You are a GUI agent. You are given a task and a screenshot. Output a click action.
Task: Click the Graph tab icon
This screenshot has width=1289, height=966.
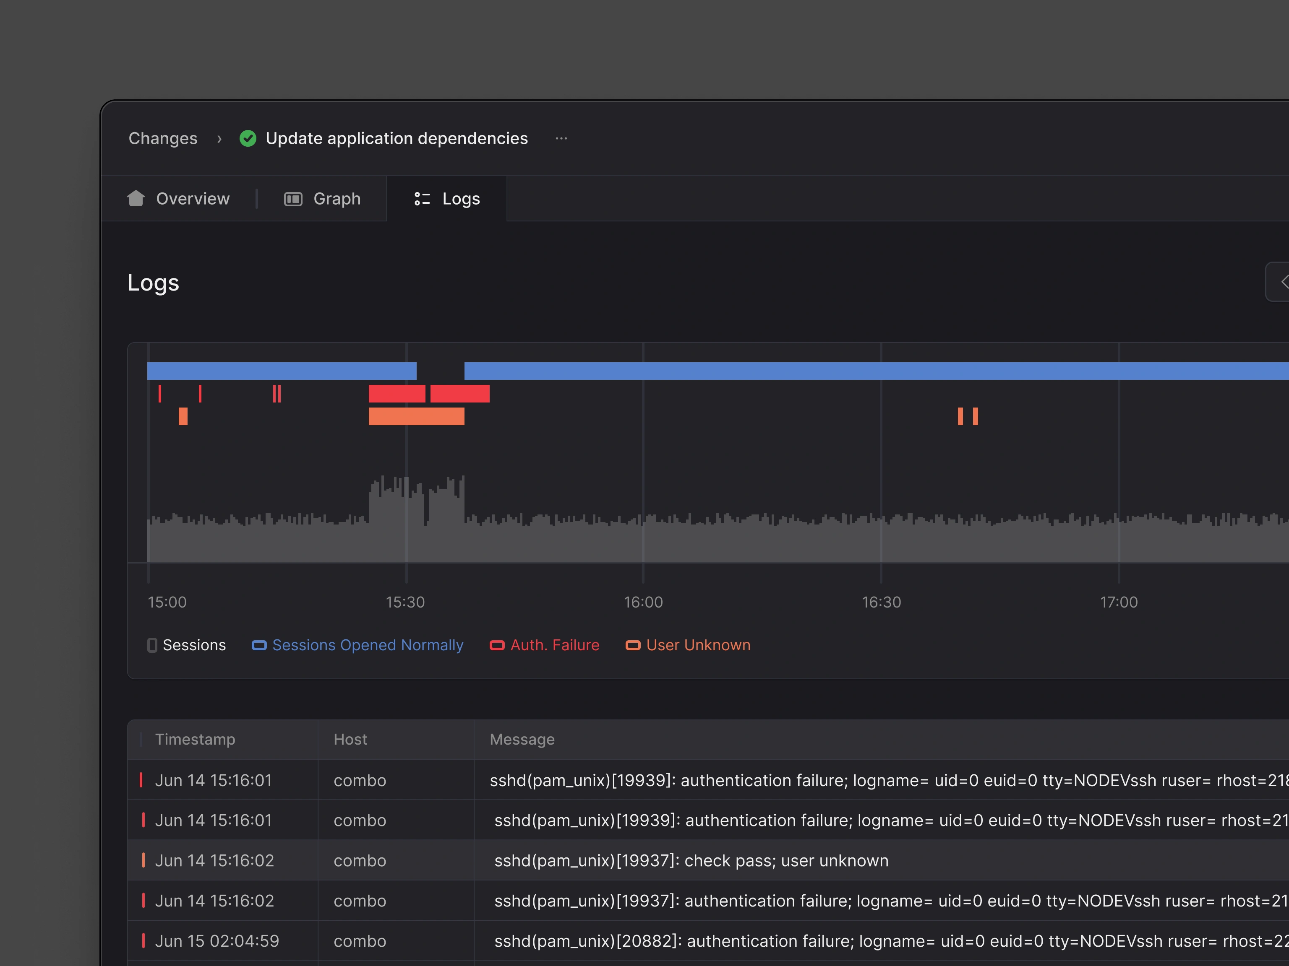click(293, 199)
